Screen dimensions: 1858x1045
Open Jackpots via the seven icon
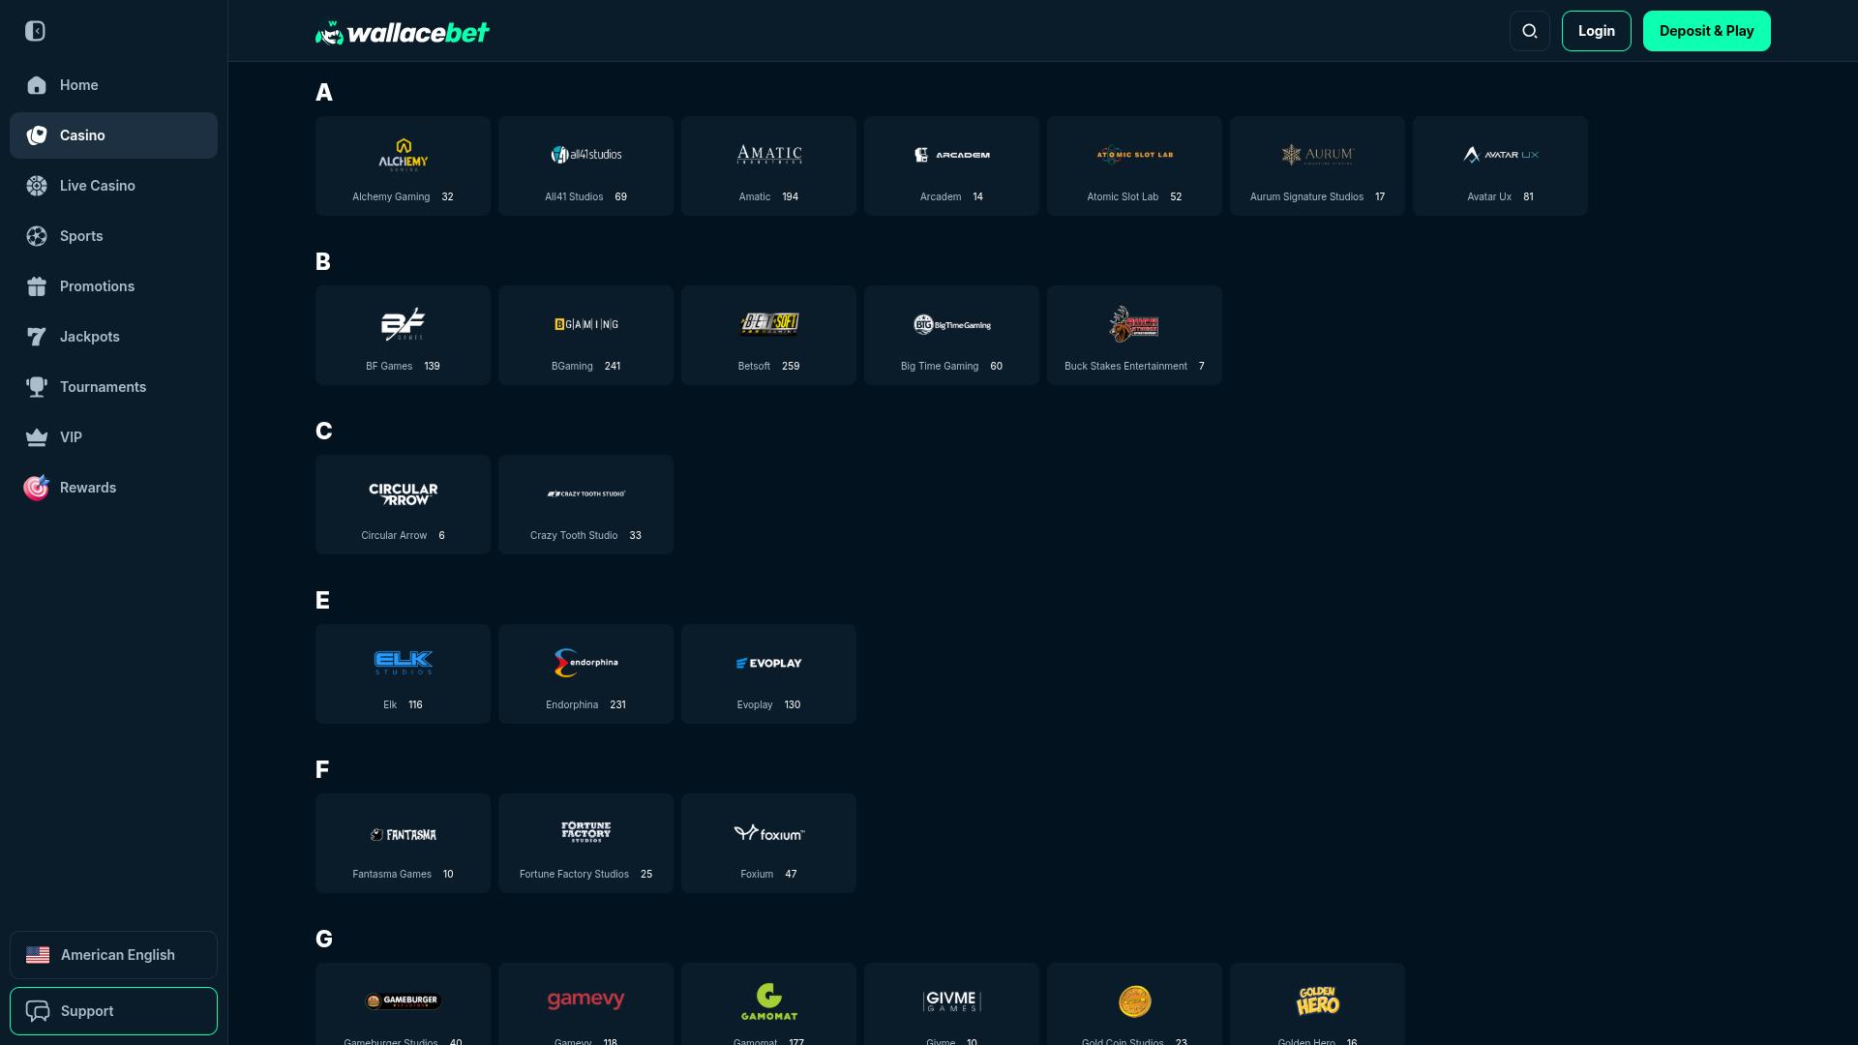(x=37, y=337)
